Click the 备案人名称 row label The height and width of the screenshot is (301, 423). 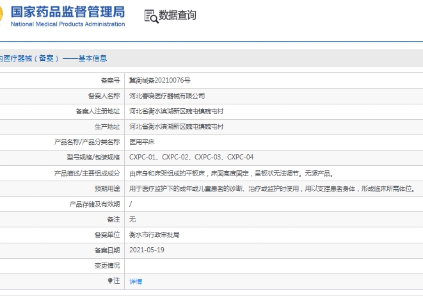[x=104, y=96]
